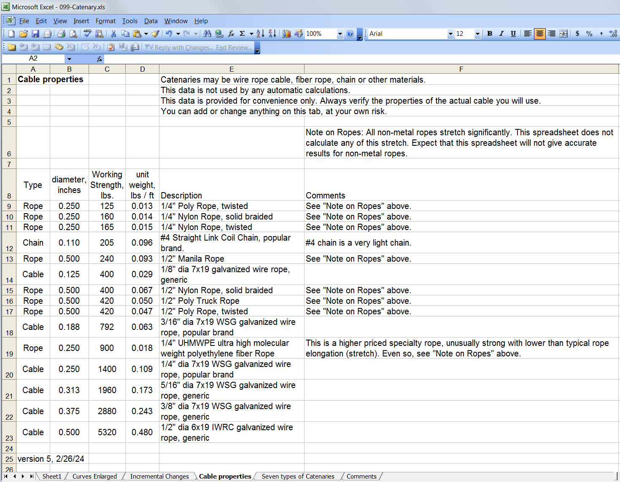Open the font size dropdown
Screen dimensions: 620x482
[x=477, y=34]
